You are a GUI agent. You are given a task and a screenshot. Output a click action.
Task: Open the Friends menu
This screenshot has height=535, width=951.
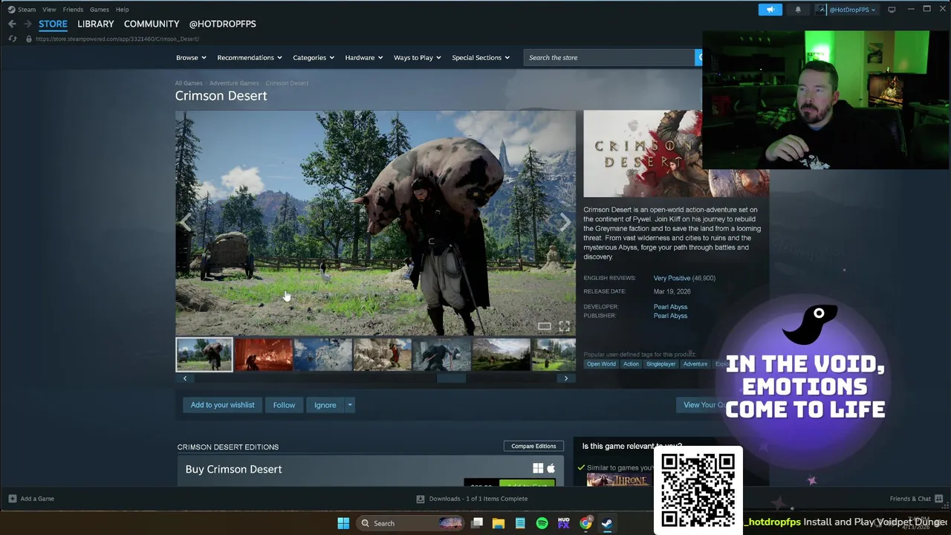(73, 10)
